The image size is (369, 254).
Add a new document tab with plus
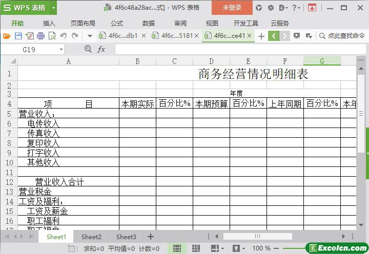pyautogui.click(x=261, y=36)
